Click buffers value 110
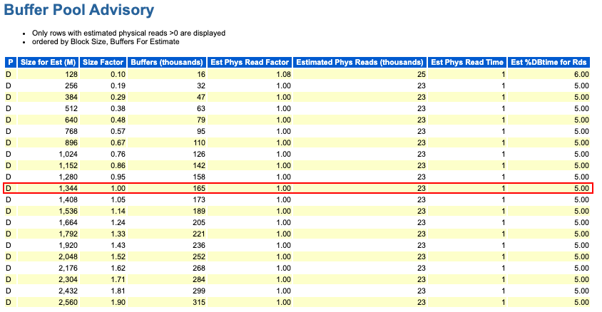The width and height of the screenshot is (602, 312). point(199,142)
